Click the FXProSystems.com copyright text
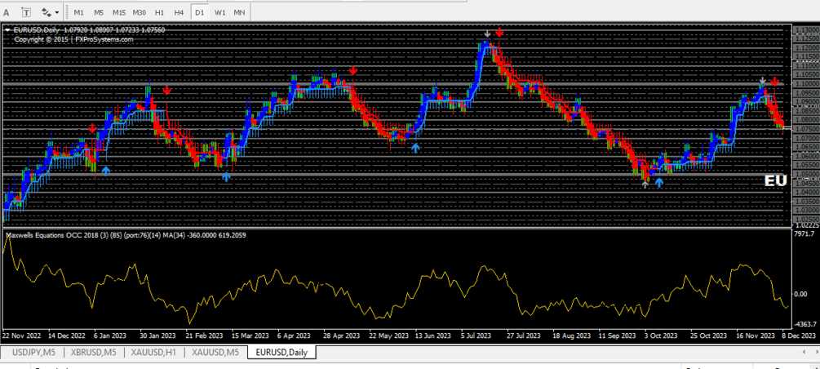The image size is (820, 369). pyautogui.click(x=73, y=38)
